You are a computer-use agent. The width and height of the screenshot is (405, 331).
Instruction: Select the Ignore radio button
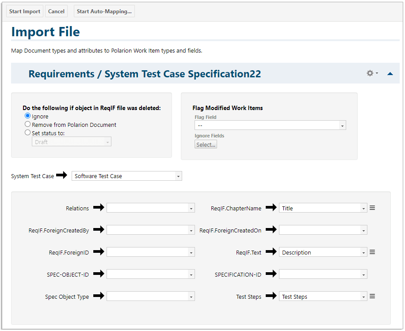(x=28, y=116)
